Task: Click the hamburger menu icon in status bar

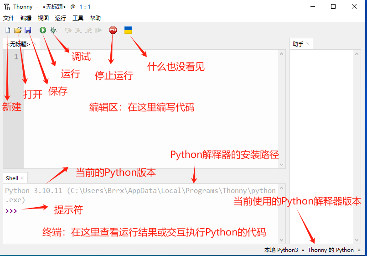Action: [359, 250]
